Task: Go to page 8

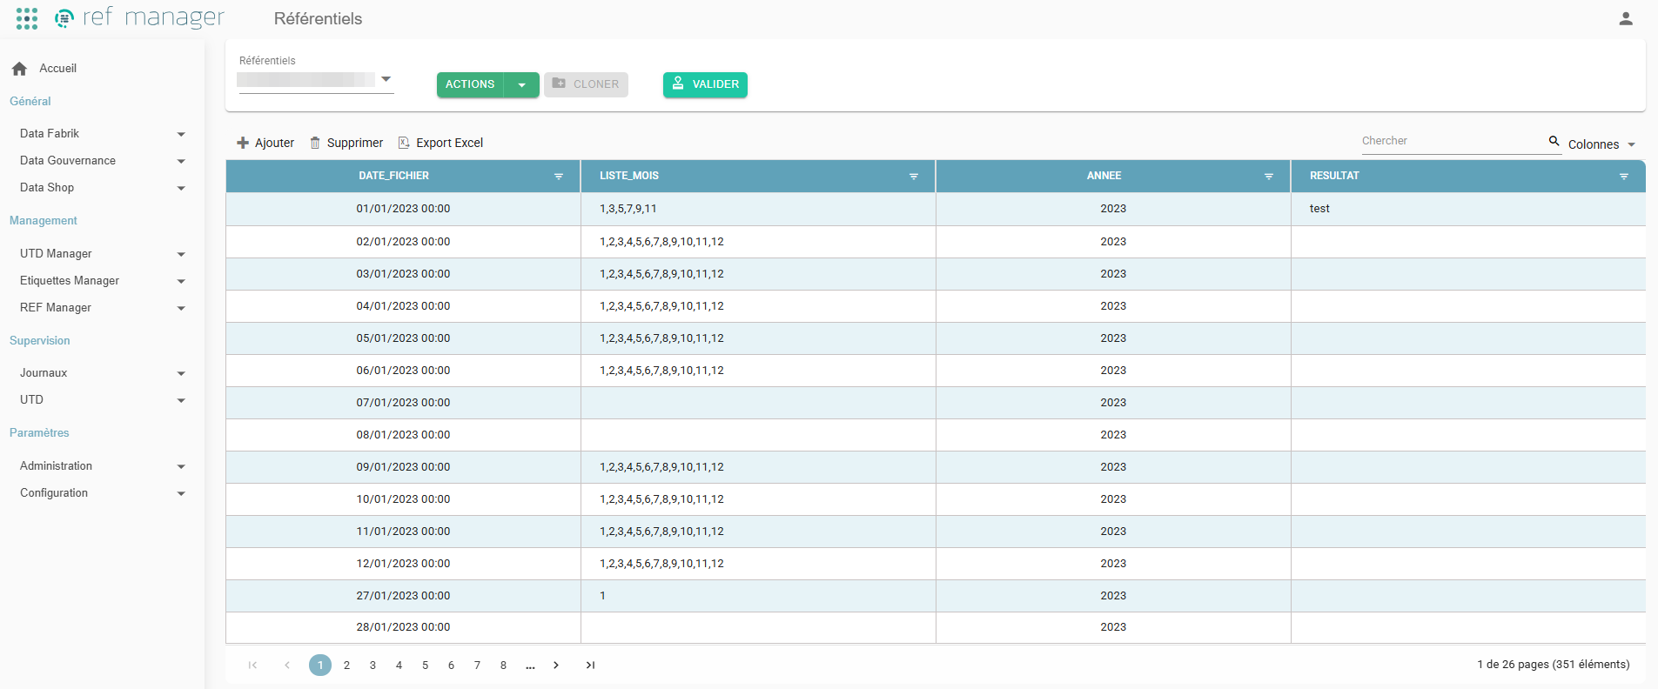Action: pos(503,666)
